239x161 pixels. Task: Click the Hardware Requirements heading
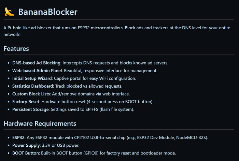point(40,123)
